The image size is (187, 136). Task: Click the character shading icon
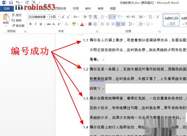point(90,24)
